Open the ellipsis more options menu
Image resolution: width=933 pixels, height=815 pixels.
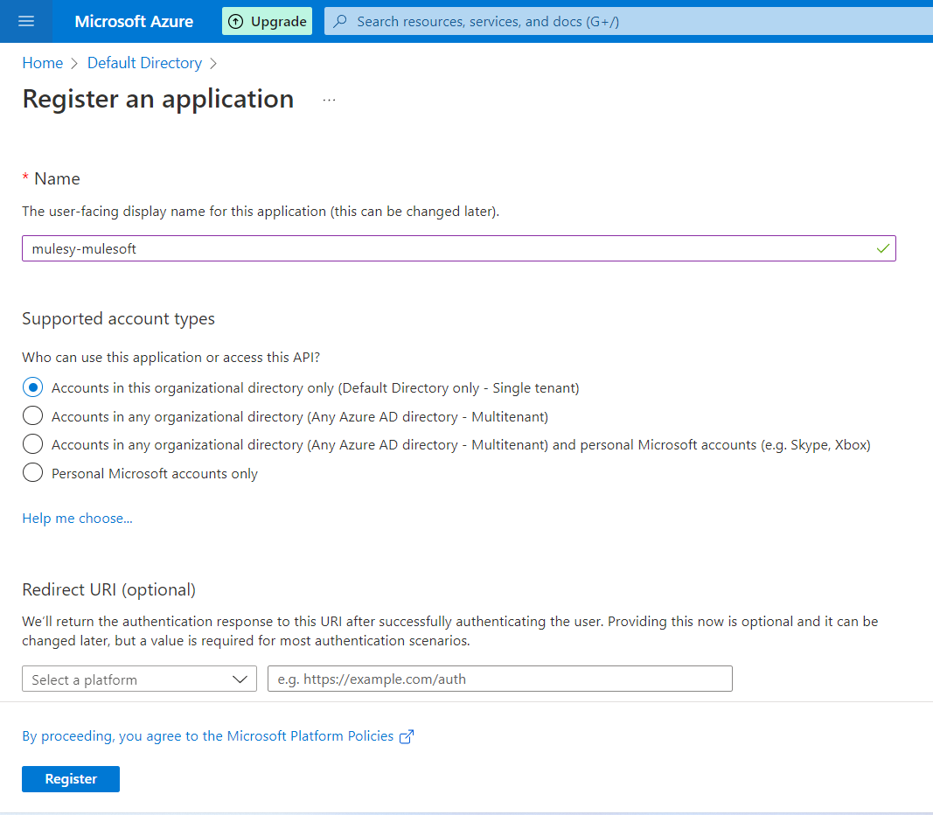(329, 101)
